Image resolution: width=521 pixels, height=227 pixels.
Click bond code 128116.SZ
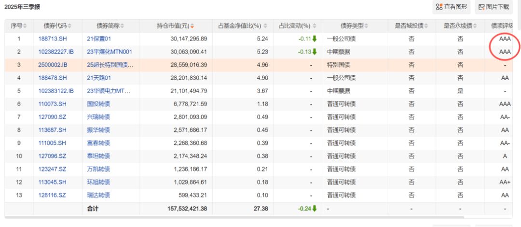click(x=52, y=195)
